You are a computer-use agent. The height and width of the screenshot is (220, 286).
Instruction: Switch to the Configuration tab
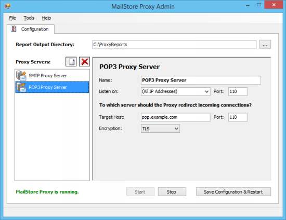(x=31, y=29)
